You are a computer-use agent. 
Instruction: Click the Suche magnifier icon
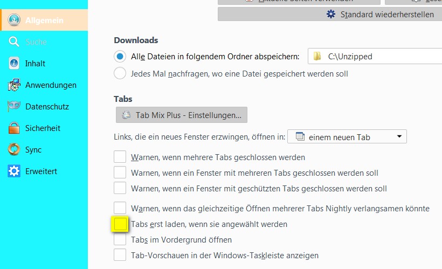point(14,42)
